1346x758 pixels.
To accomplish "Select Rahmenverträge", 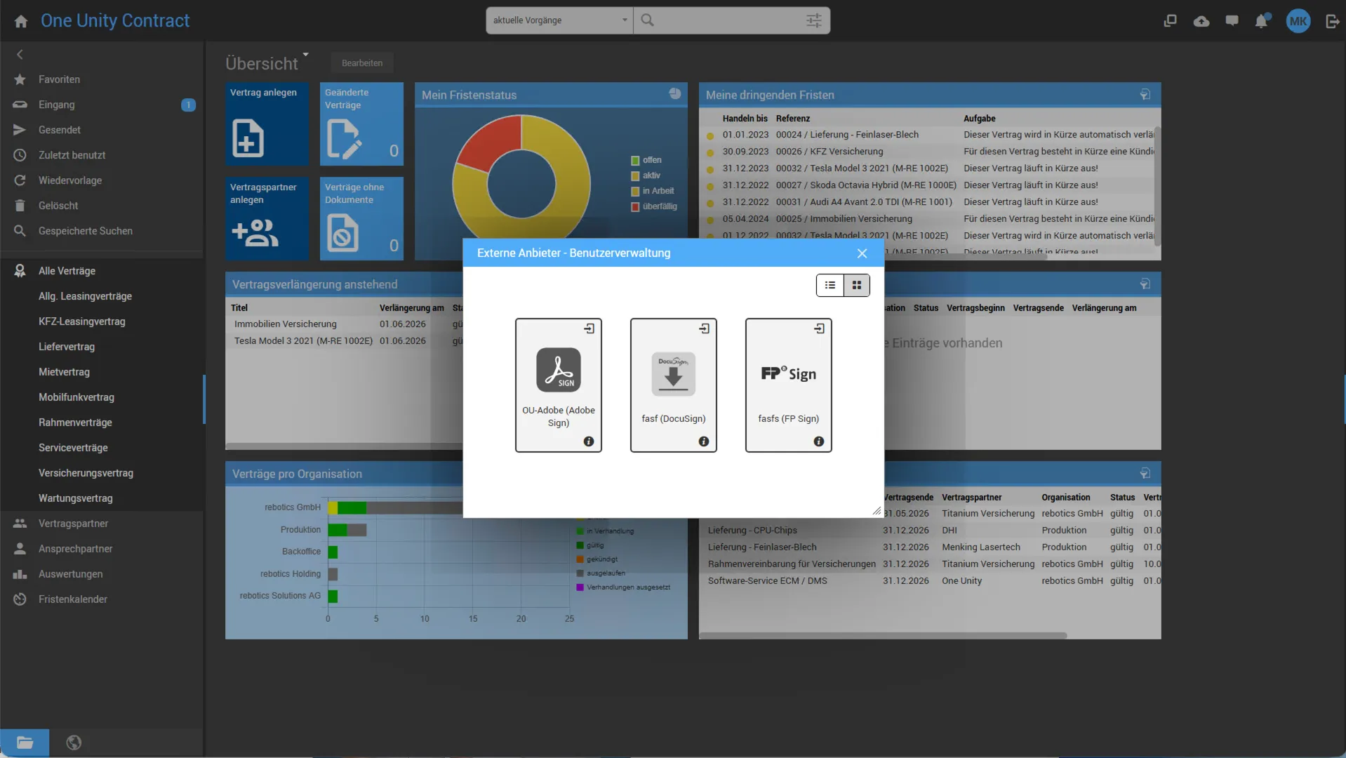I will 102,423.
